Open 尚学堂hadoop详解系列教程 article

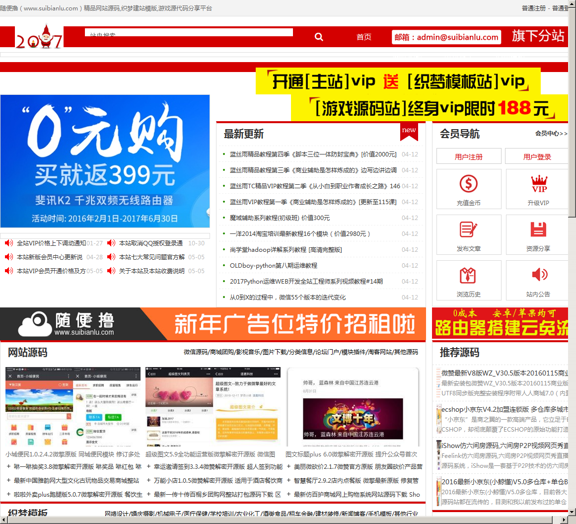(x=286, y=249)
